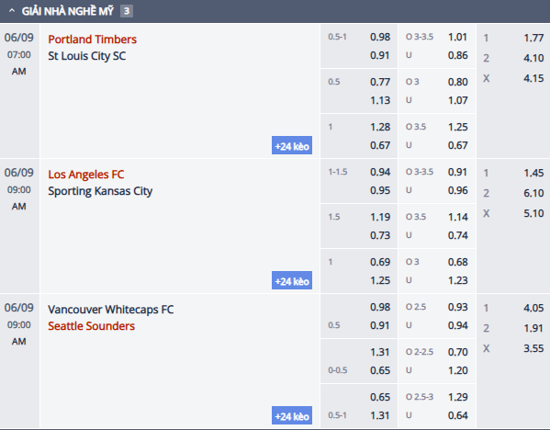Screen dimensions: 550x430
Task: Choose handicap 0.5-1 odds 0.98 for Portland
Action: point(380,37)
